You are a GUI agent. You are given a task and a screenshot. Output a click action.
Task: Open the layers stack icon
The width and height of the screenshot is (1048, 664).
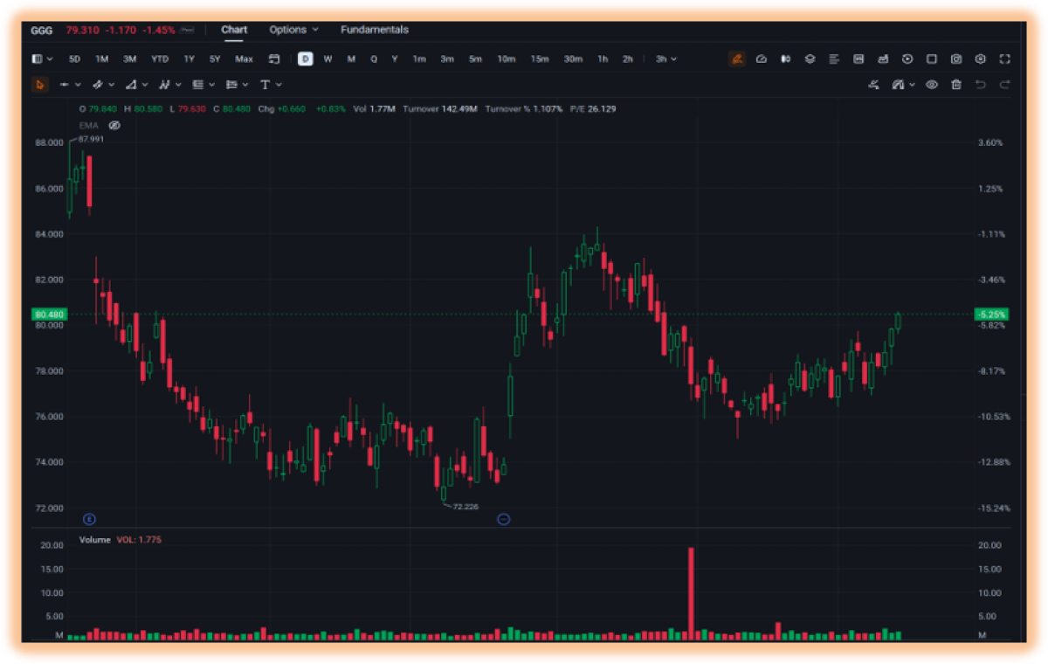pyautogui.click(x=810, y=59)
